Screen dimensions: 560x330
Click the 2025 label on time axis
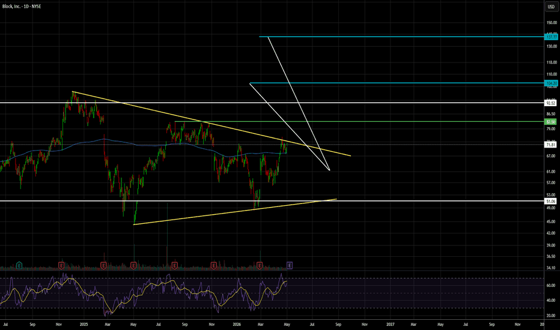[84, 324]
